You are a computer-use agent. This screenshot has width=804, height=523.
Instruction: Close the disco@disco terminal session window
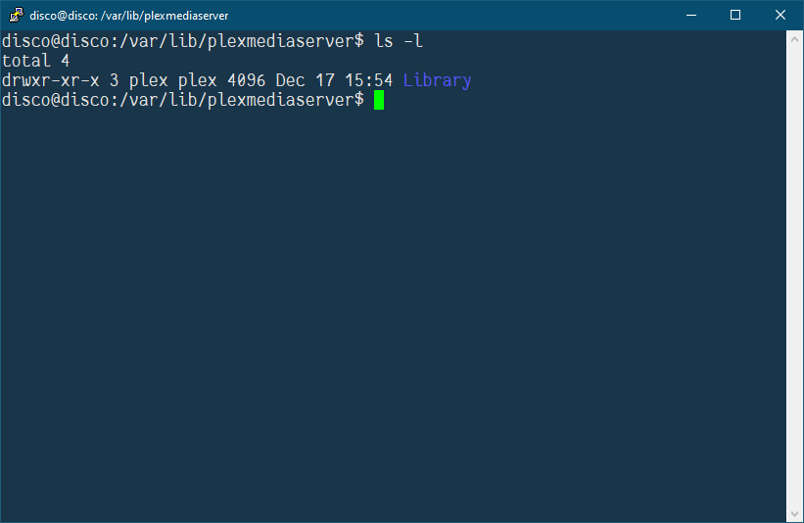[780, 15]
